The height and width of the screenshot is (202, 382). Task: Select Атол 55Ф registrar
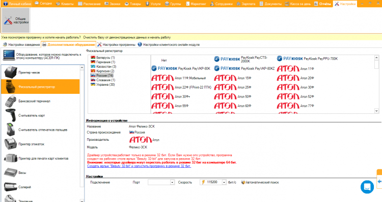[x=170, y=106]
